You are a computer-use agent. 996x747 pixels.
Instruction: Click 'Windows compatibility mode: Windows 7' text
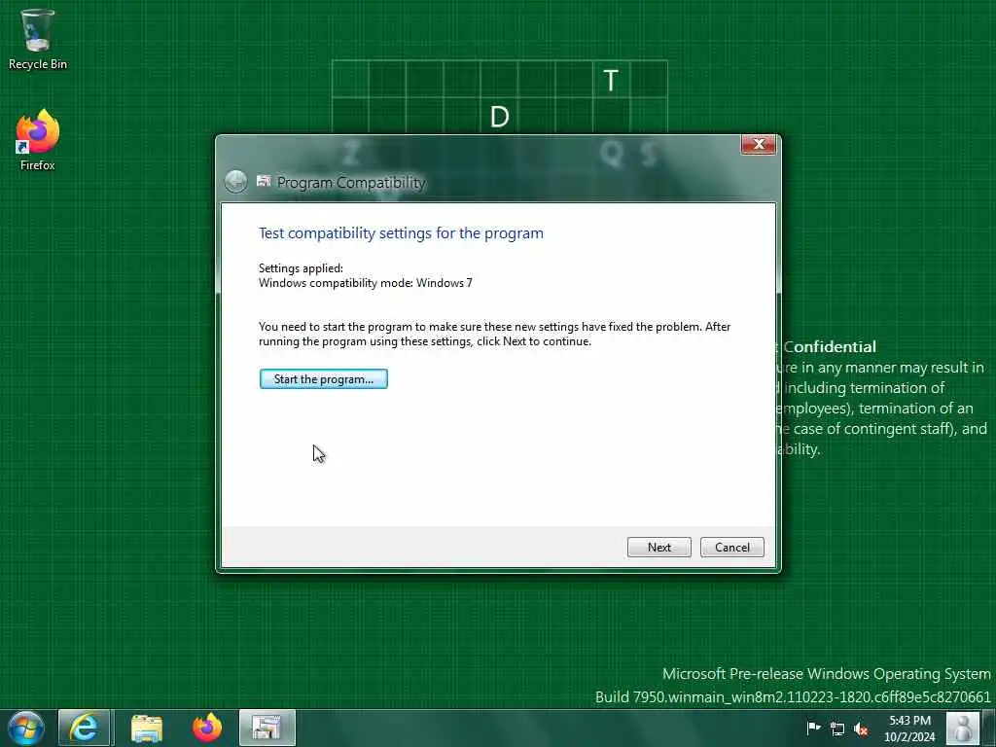366,283
